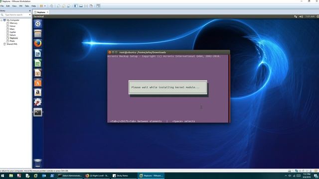Viewport: 319px width, 179px height.
Task: Select the Venus VM in the library
Action: tap(12, 26)
